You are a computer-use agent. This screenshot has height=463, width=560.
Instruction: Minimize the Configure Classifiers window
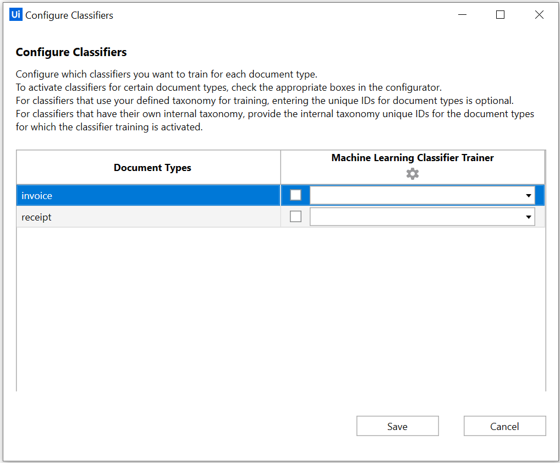(462, 15)
